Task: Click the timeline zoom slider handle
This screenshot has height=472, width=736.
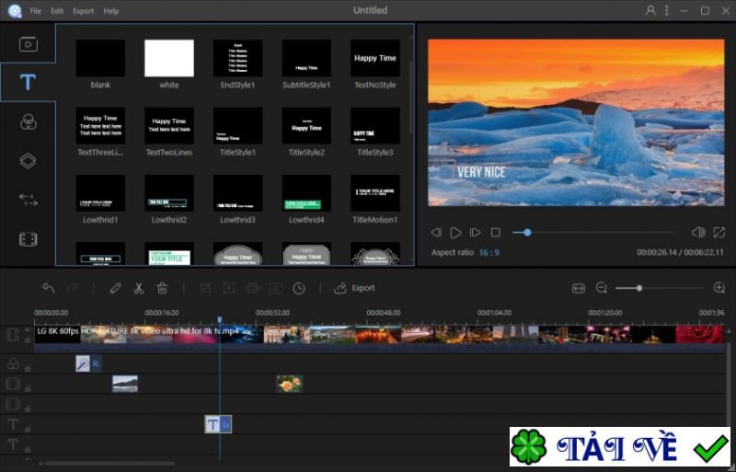Action: (x=638, y=288)
